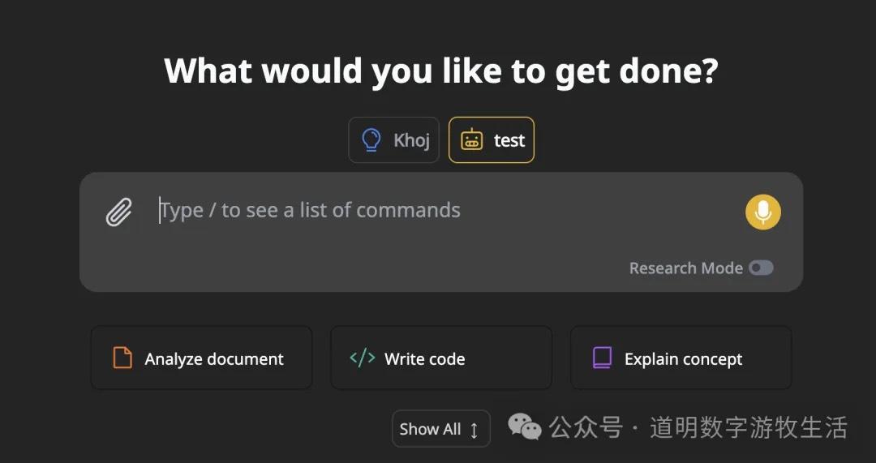Click the "What would you like to get done?" heading
Image resolution: width=876 pixels, height=463 pixels.
pyautogui.click(x=440, y=71)
